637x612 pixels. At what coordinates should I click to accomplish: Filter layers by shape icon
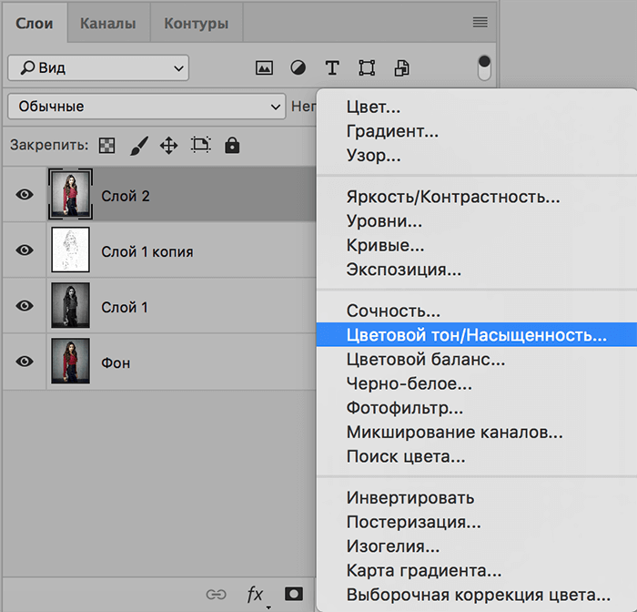pyautogui.click(x=367, y=68)
